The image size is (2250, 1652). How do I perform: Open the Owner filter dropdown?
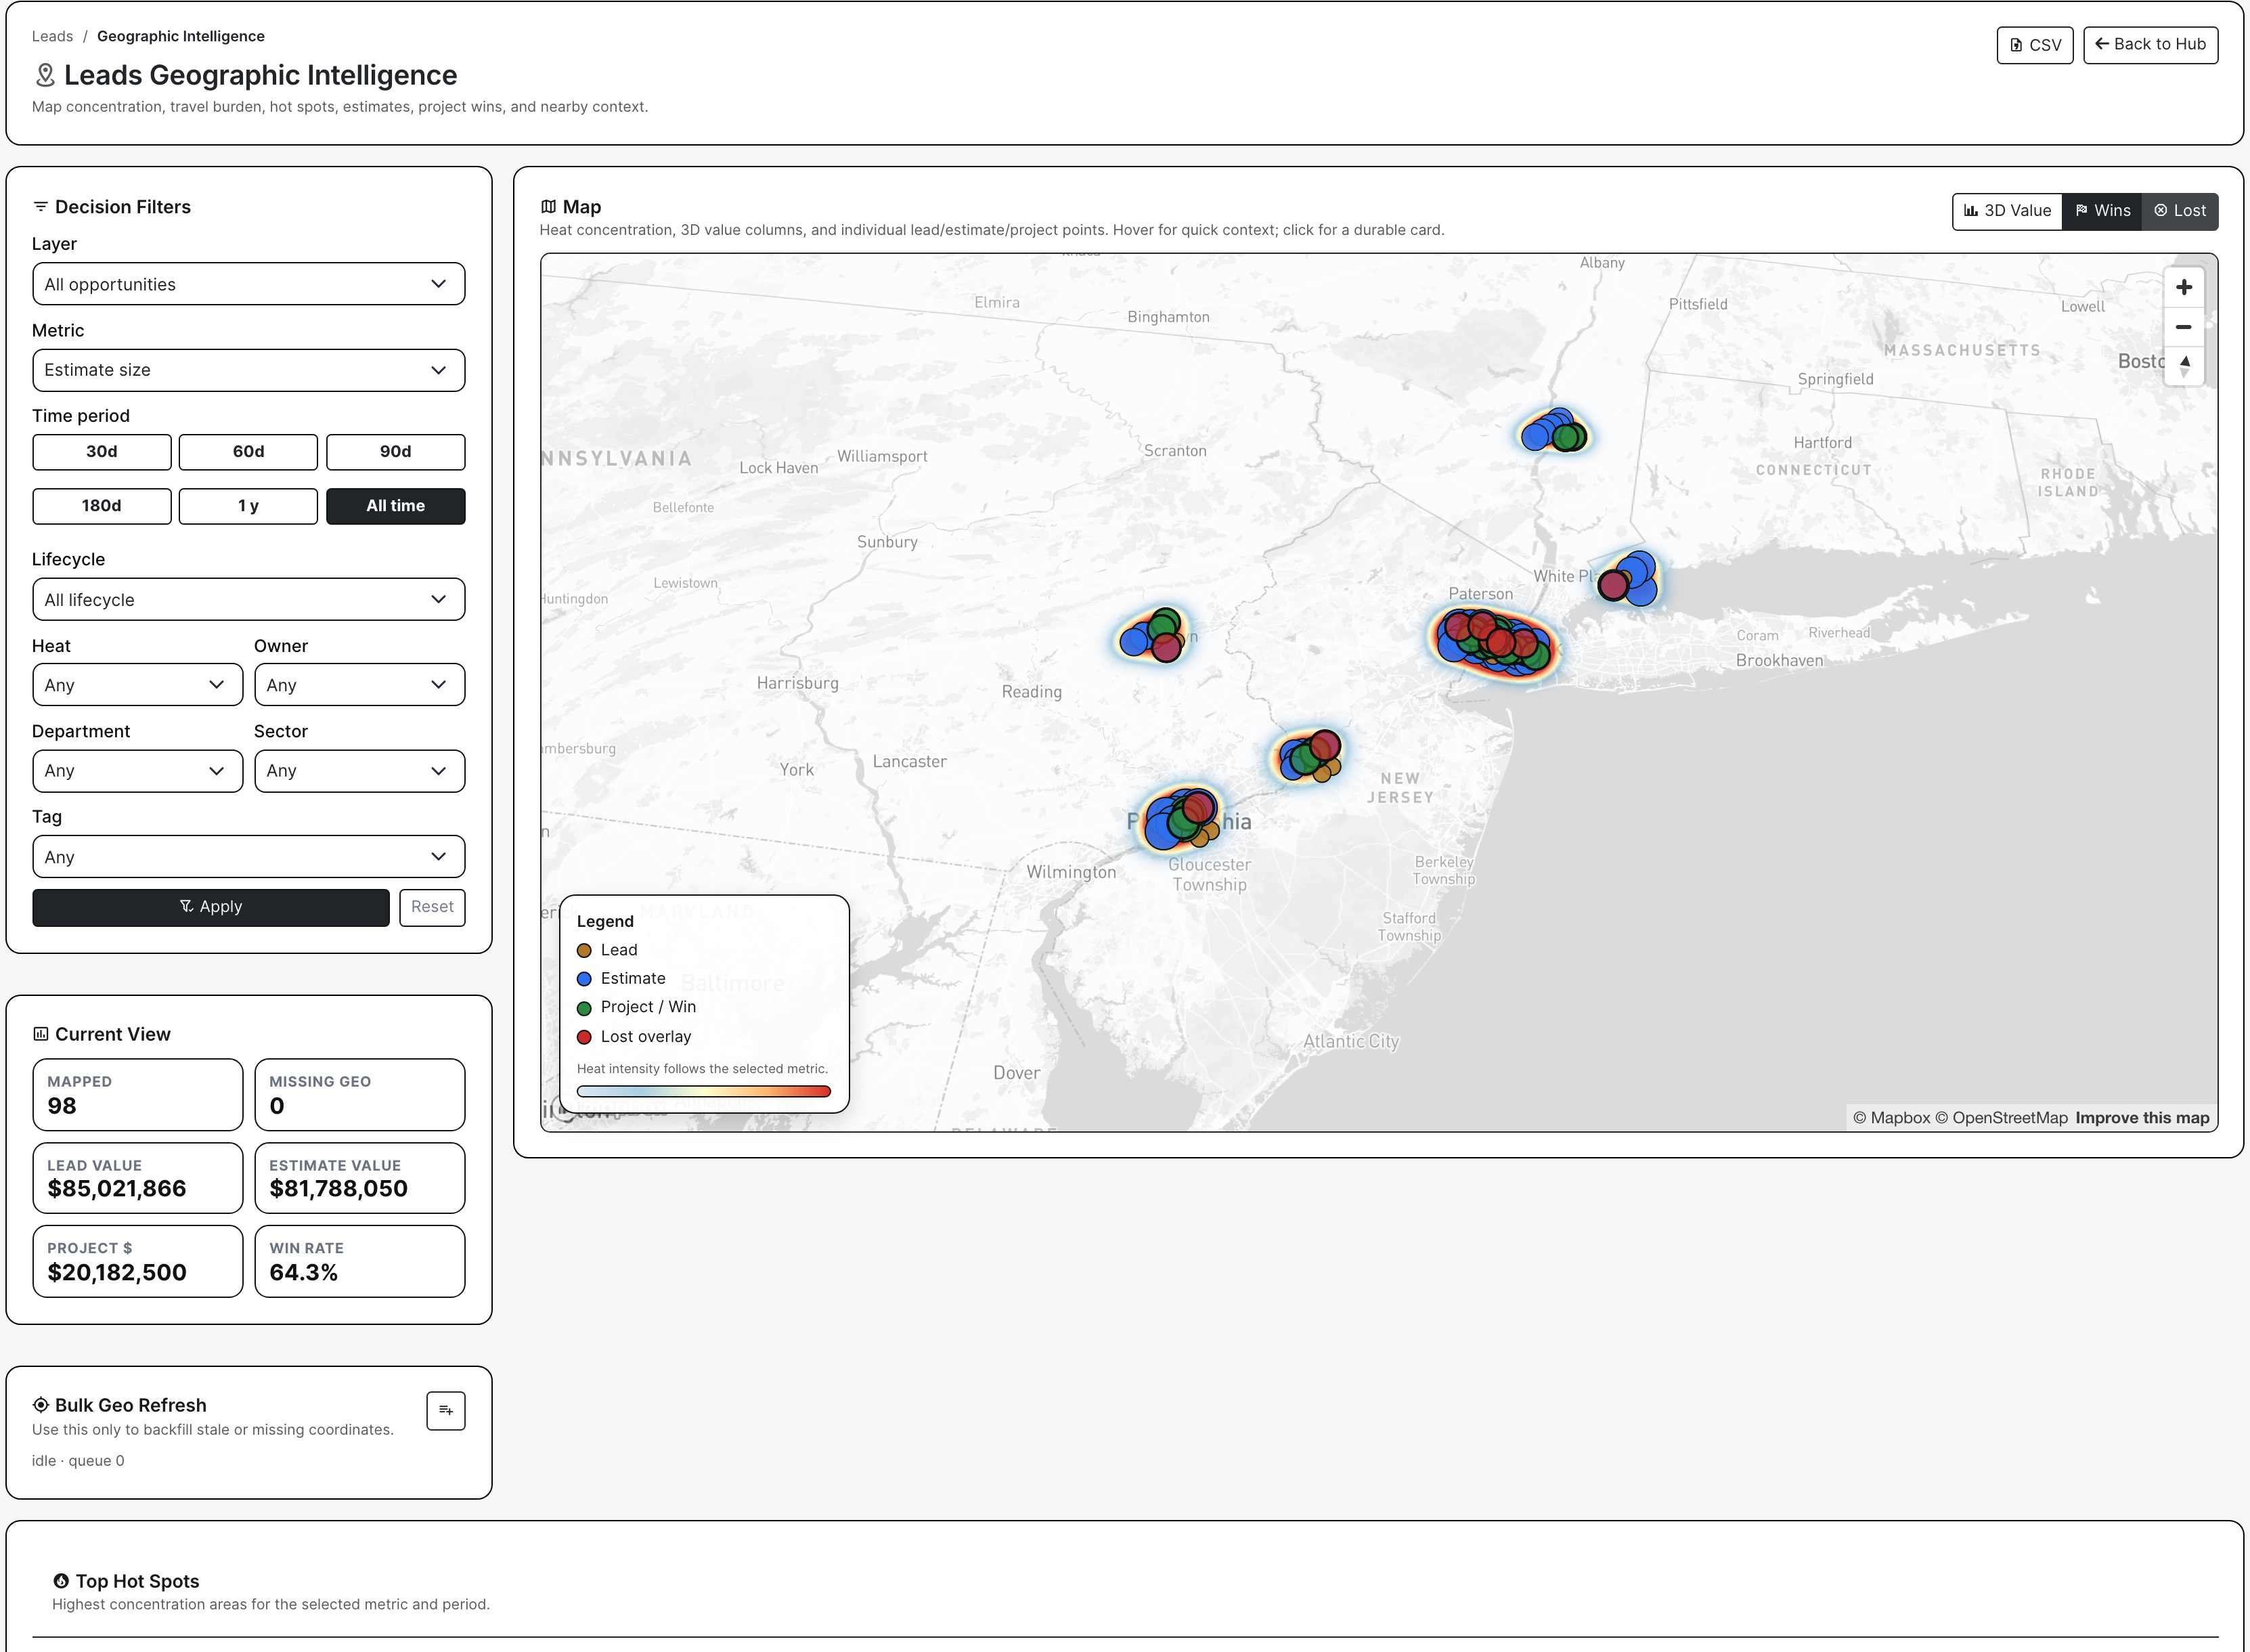pyautogui.click(x=360, y=685)
